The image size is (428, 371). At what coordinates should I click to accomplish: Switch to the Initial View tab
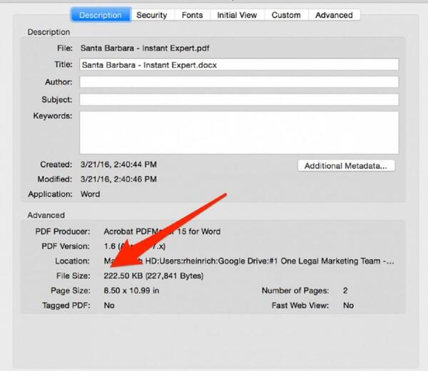237,15
